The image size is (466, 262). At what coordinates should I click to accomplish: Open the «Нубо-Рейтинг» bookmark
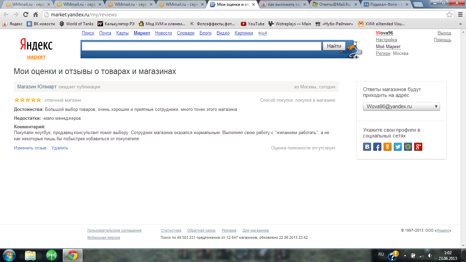pos(335,24)
